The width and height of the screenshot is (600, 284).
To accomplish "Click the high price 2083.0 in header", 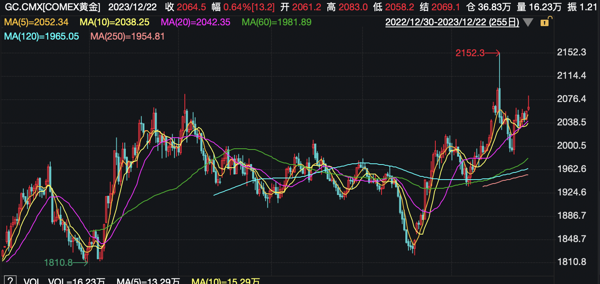I will click(x=353, y=7).
